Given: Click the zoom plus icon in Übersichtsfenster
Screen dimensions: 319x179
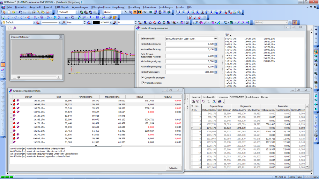Looking at the screenshot, I should tap(59, 77).
